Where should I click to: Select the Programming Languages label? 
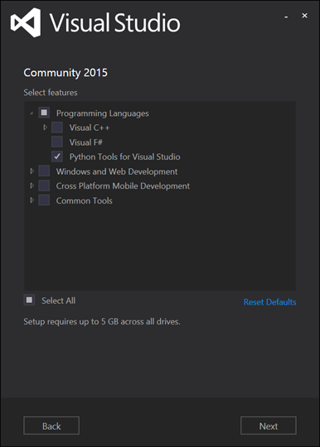tap(102, 113)
